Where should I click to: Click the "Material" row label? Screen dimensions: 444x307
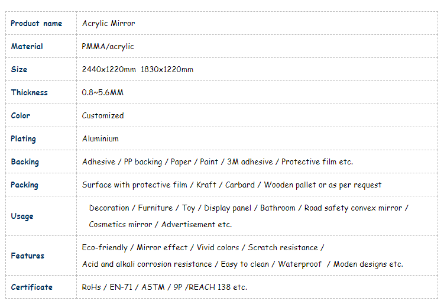click(27, 47)
